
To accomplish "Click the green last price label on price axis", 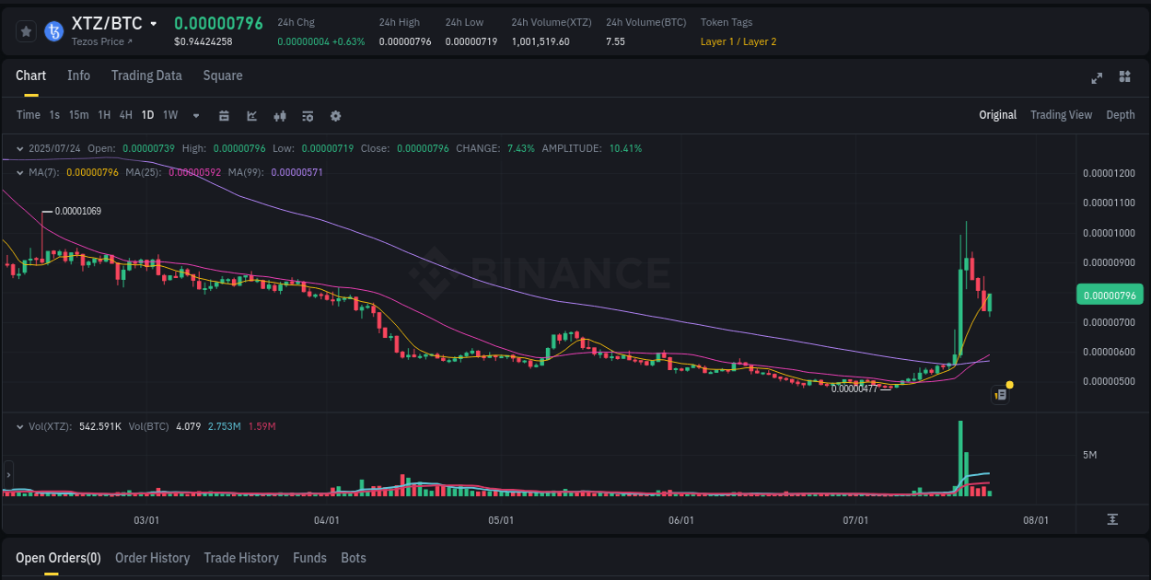I will click(1109, 294).
